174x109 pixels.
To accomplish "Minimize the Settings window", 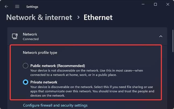I will 143,4.
